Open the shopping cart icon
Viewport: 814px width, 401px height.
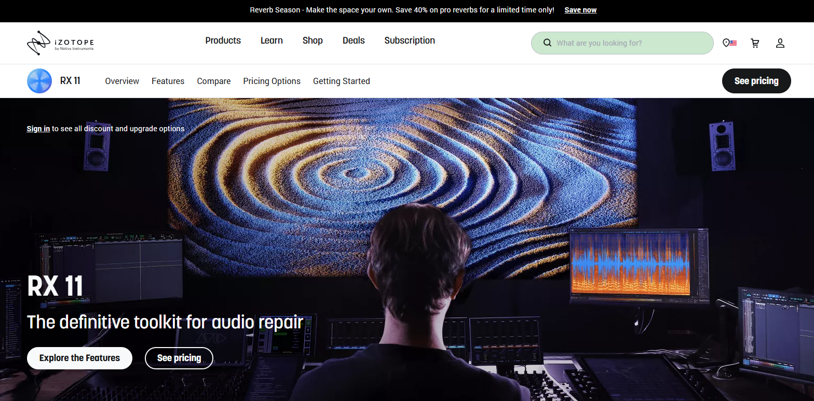(x=755, y=44)
